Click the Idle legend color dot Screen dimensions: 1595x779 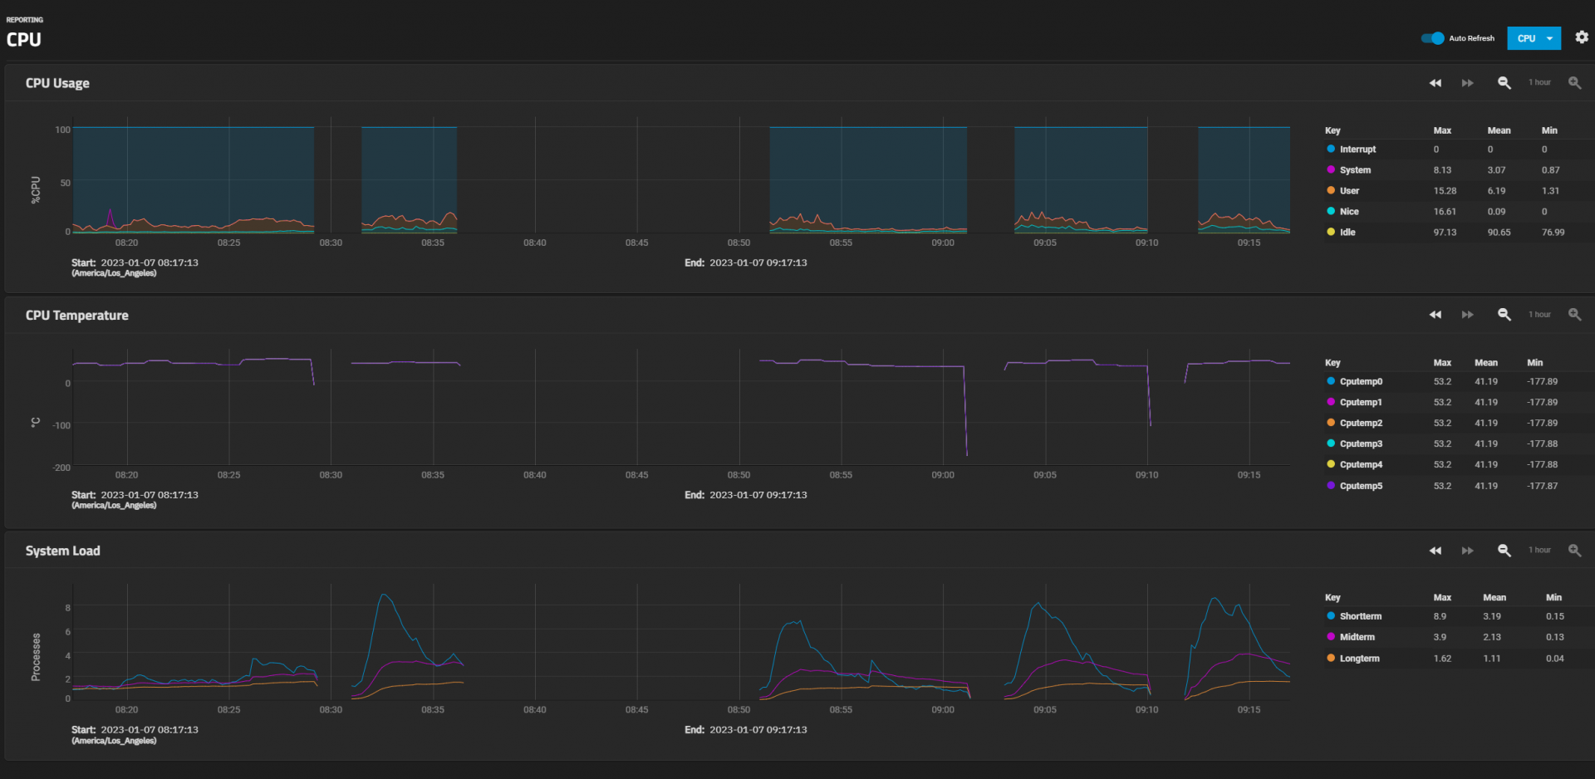tap(1331, 232)
